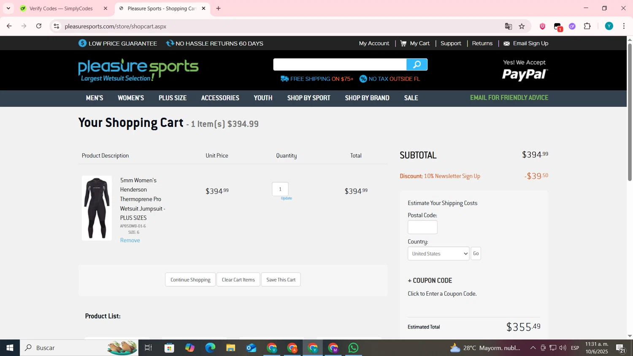Click Click to Enter a Coupon Code text
This screenshot has height=356, width=633.
[x=442, y=294]
